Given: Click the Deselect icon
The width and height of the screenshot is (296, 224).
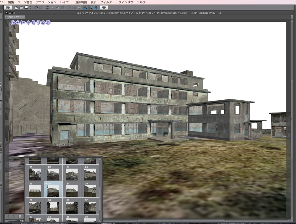Looking at the screenshot, I should (69, 8).
